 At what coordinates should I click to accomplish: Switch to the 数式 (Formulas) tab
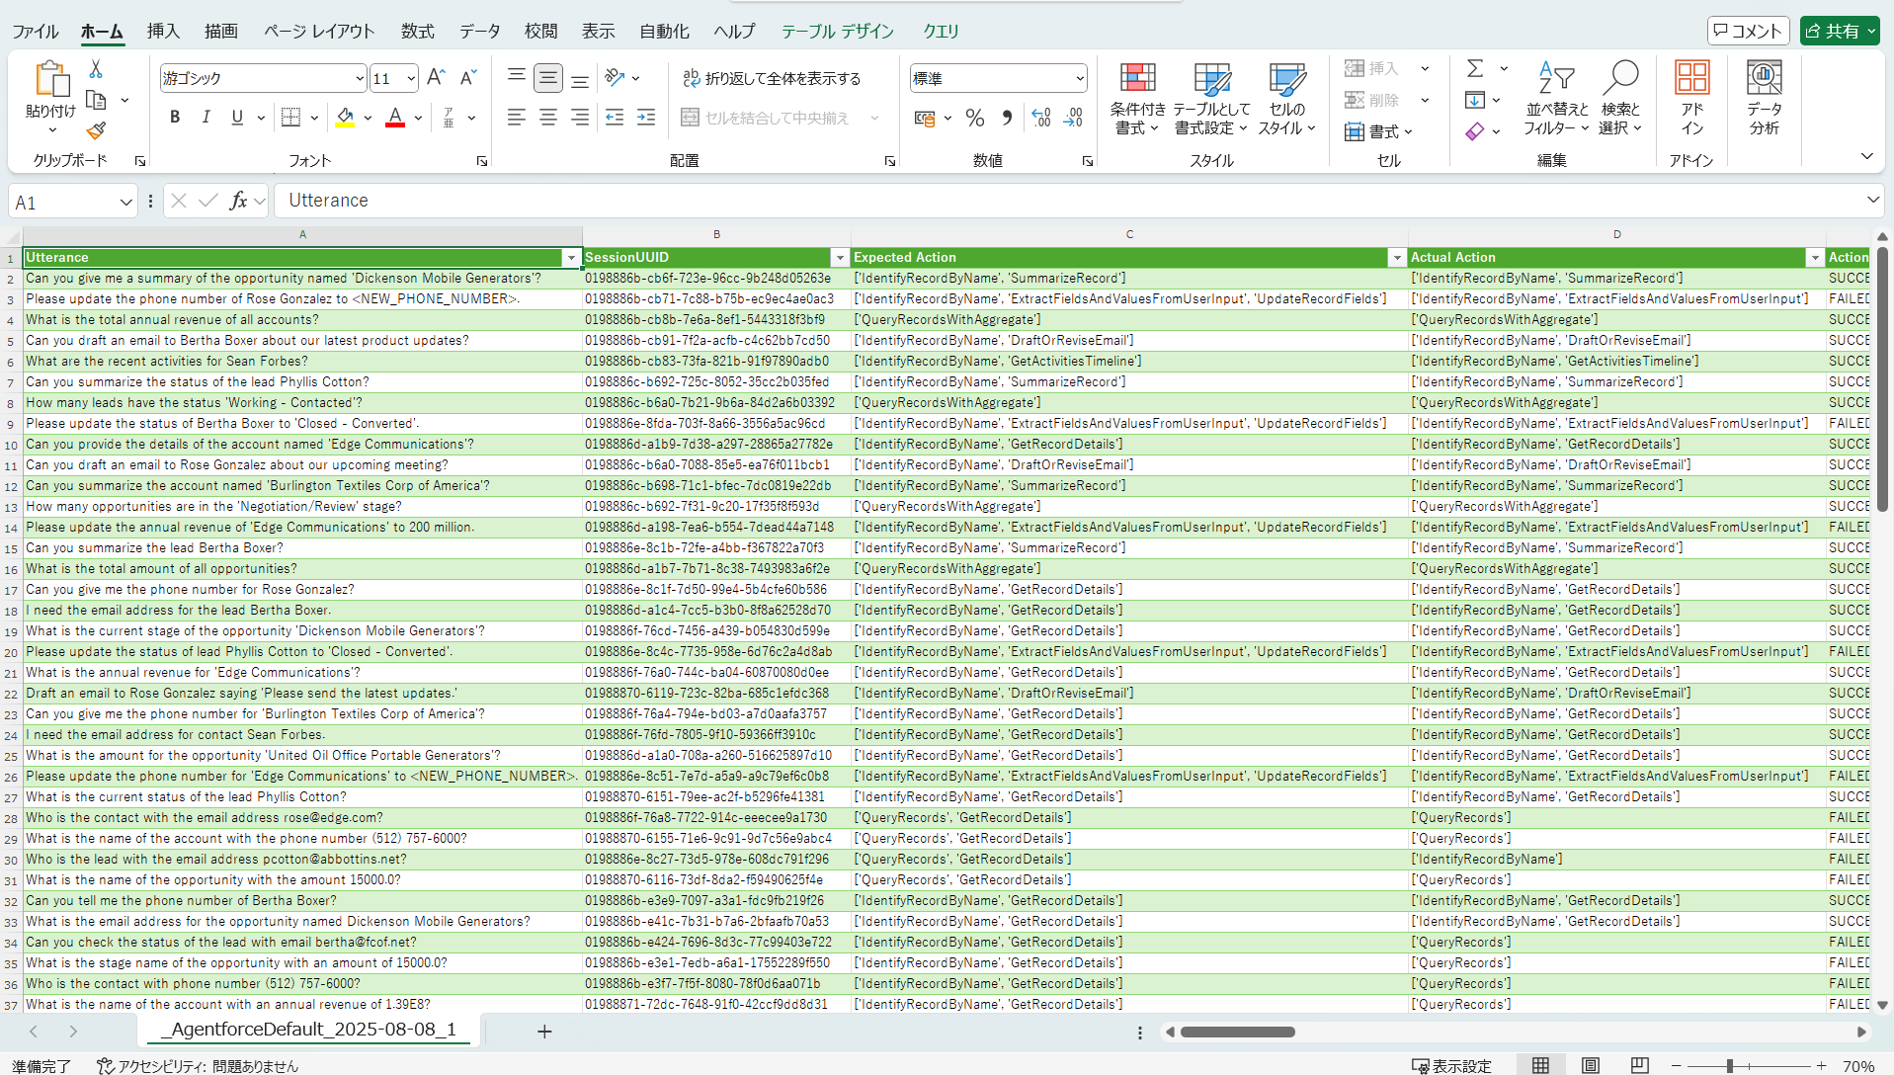click(x=417, y=32)
